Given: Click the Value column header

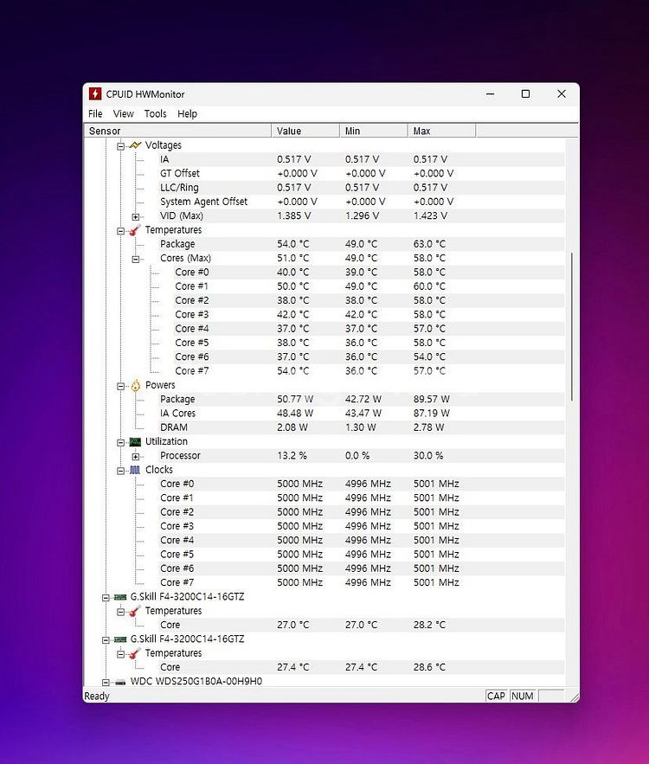Looking at the screenshot, I should coord(305,131).
